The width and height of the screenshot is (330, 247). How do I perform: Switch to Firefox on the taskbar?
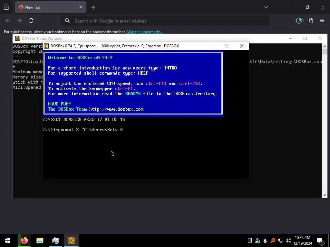[24, 241]
